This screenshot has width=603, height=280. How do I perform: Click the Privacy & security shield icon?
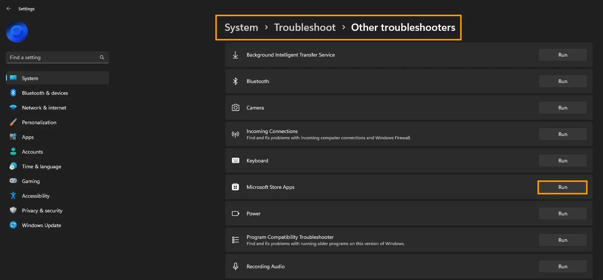[13, 210]
